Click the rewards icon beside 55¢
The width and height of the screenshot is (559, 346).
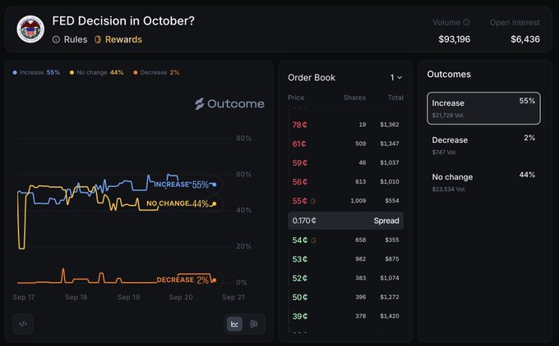(312, 201)
